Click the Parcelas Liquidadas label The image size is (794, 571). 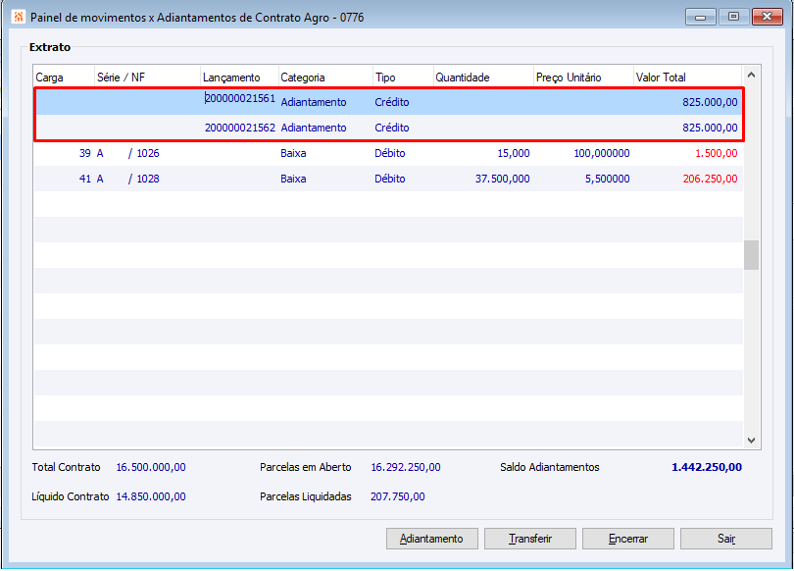(x=305, y=496)
